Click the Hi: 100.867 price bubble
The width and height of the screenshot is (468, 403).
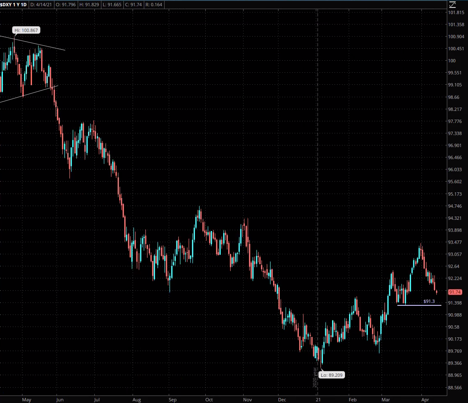27,31
